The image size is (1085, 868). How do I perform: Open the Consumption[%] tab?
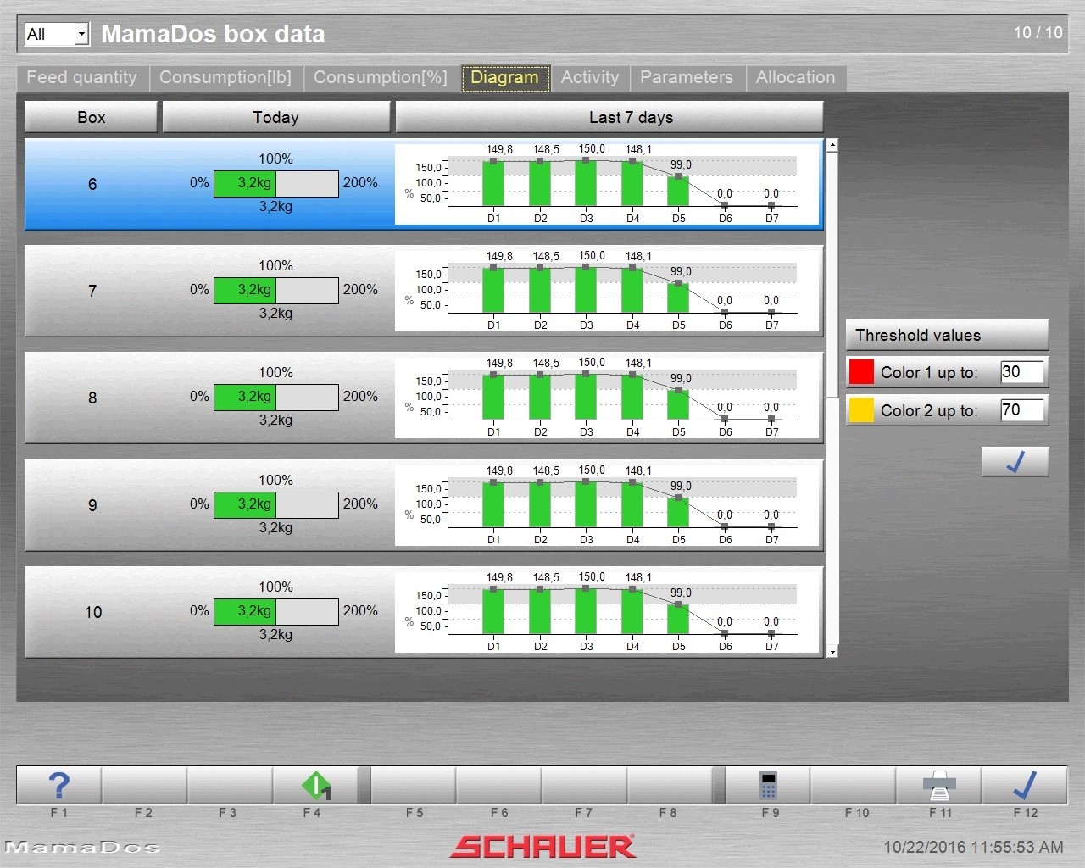tap(380, 77)
